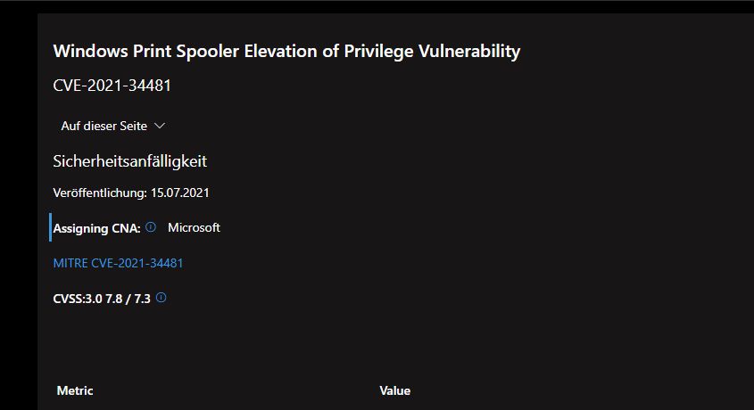Screen dimensions: 754x410
Task: Expand the Auf dieser Seite chevron arrow
Action: coord(159,126)
